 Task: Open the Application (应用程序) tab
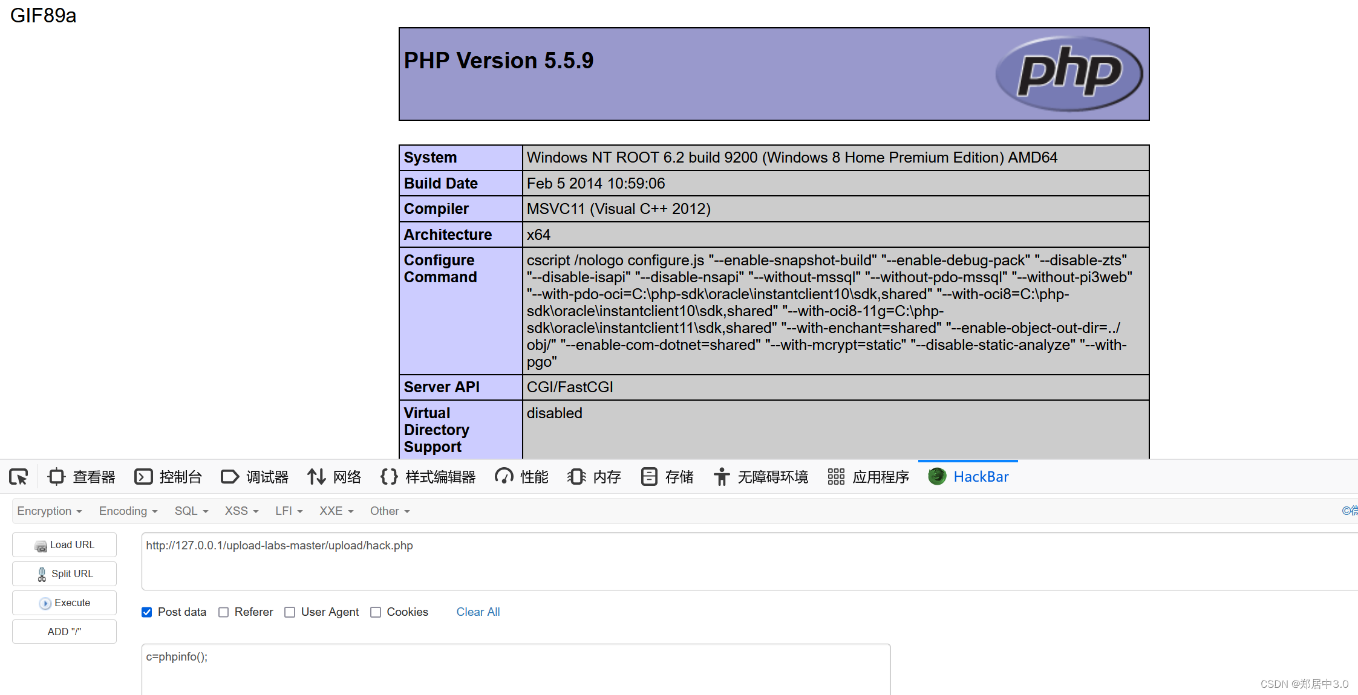click(868, 477)
